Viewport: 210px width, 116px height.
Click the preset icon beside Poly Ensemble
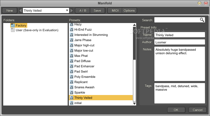click(72, 77)
